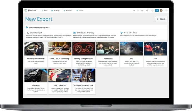Click the hierarchy icon next to Select the export

[x=28, y=33]
